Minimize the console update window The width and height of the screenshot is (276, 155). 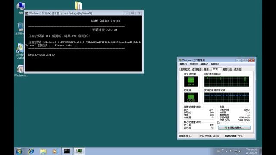coord(126,13)
